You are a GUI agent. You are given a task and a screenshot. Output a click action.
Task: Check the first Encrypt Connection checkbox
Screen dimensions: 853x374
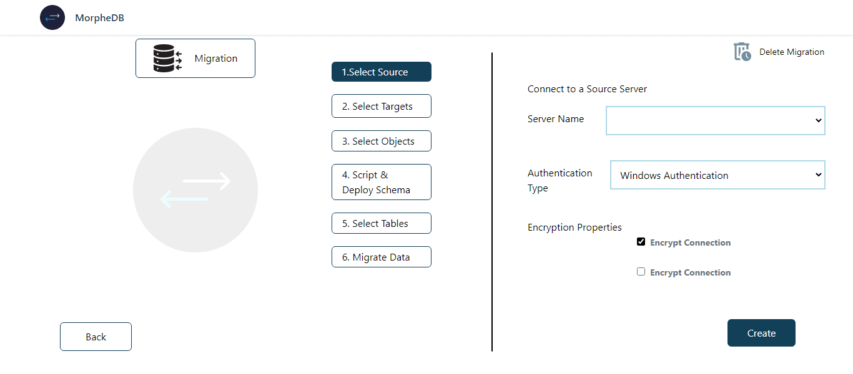pos(641,242)
